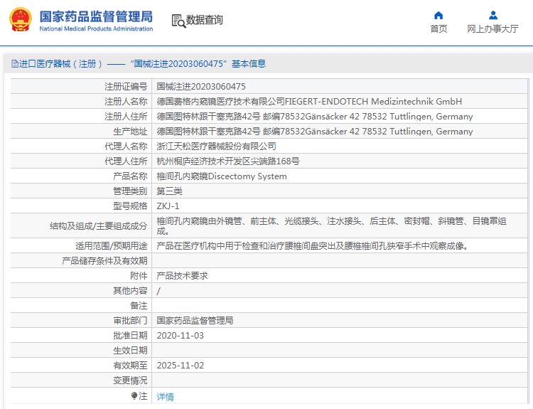The height and width of the screenshot is (409, 533).
Task: Select registration number value 国械注进20203060475
Action: pyautogui.click(x=201, y=87)
